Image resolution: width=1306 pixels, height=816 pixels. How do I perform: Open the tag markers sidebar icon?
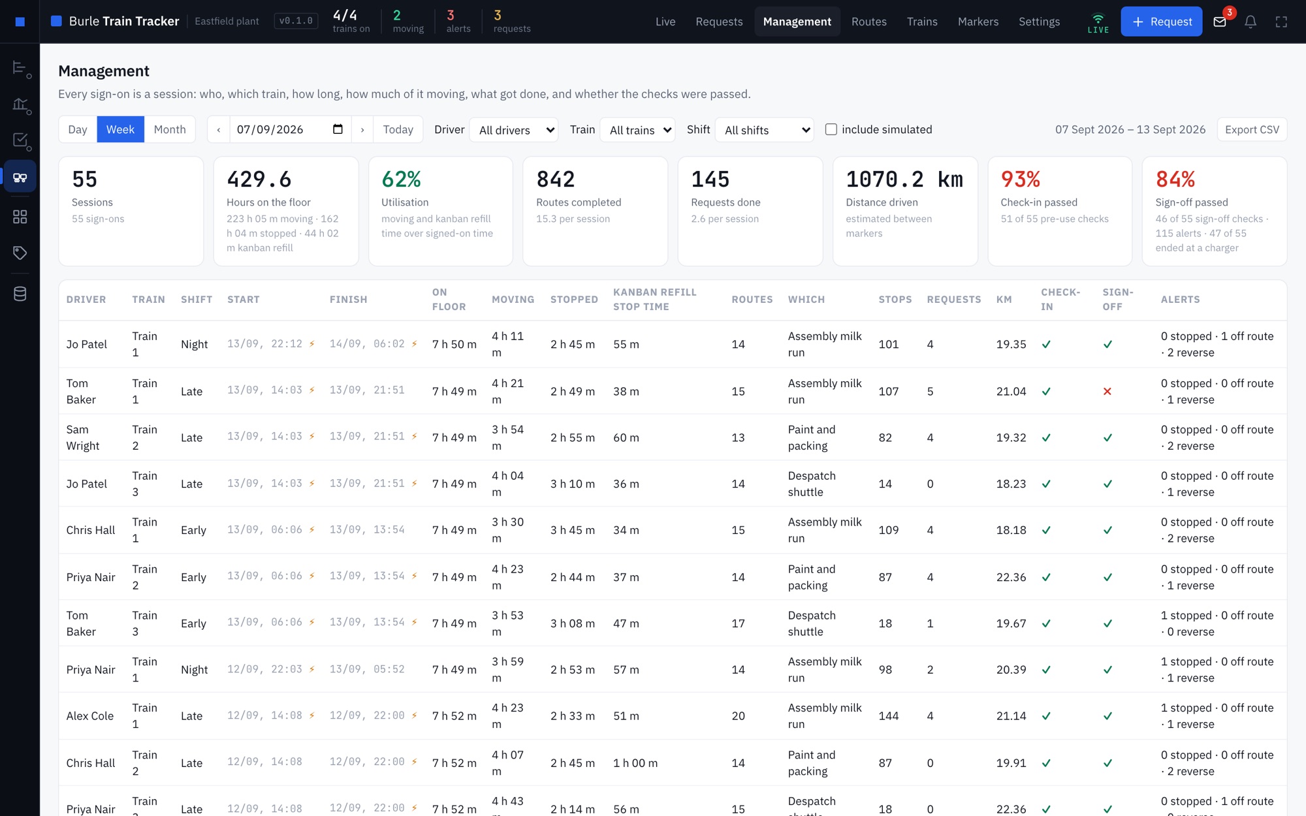tap(20, 253)
